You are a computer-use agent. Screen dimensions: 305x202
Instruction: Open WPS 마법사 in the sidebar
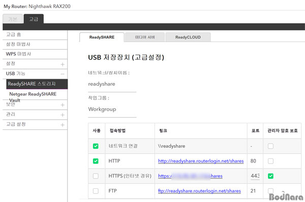(x=35, y=54)
